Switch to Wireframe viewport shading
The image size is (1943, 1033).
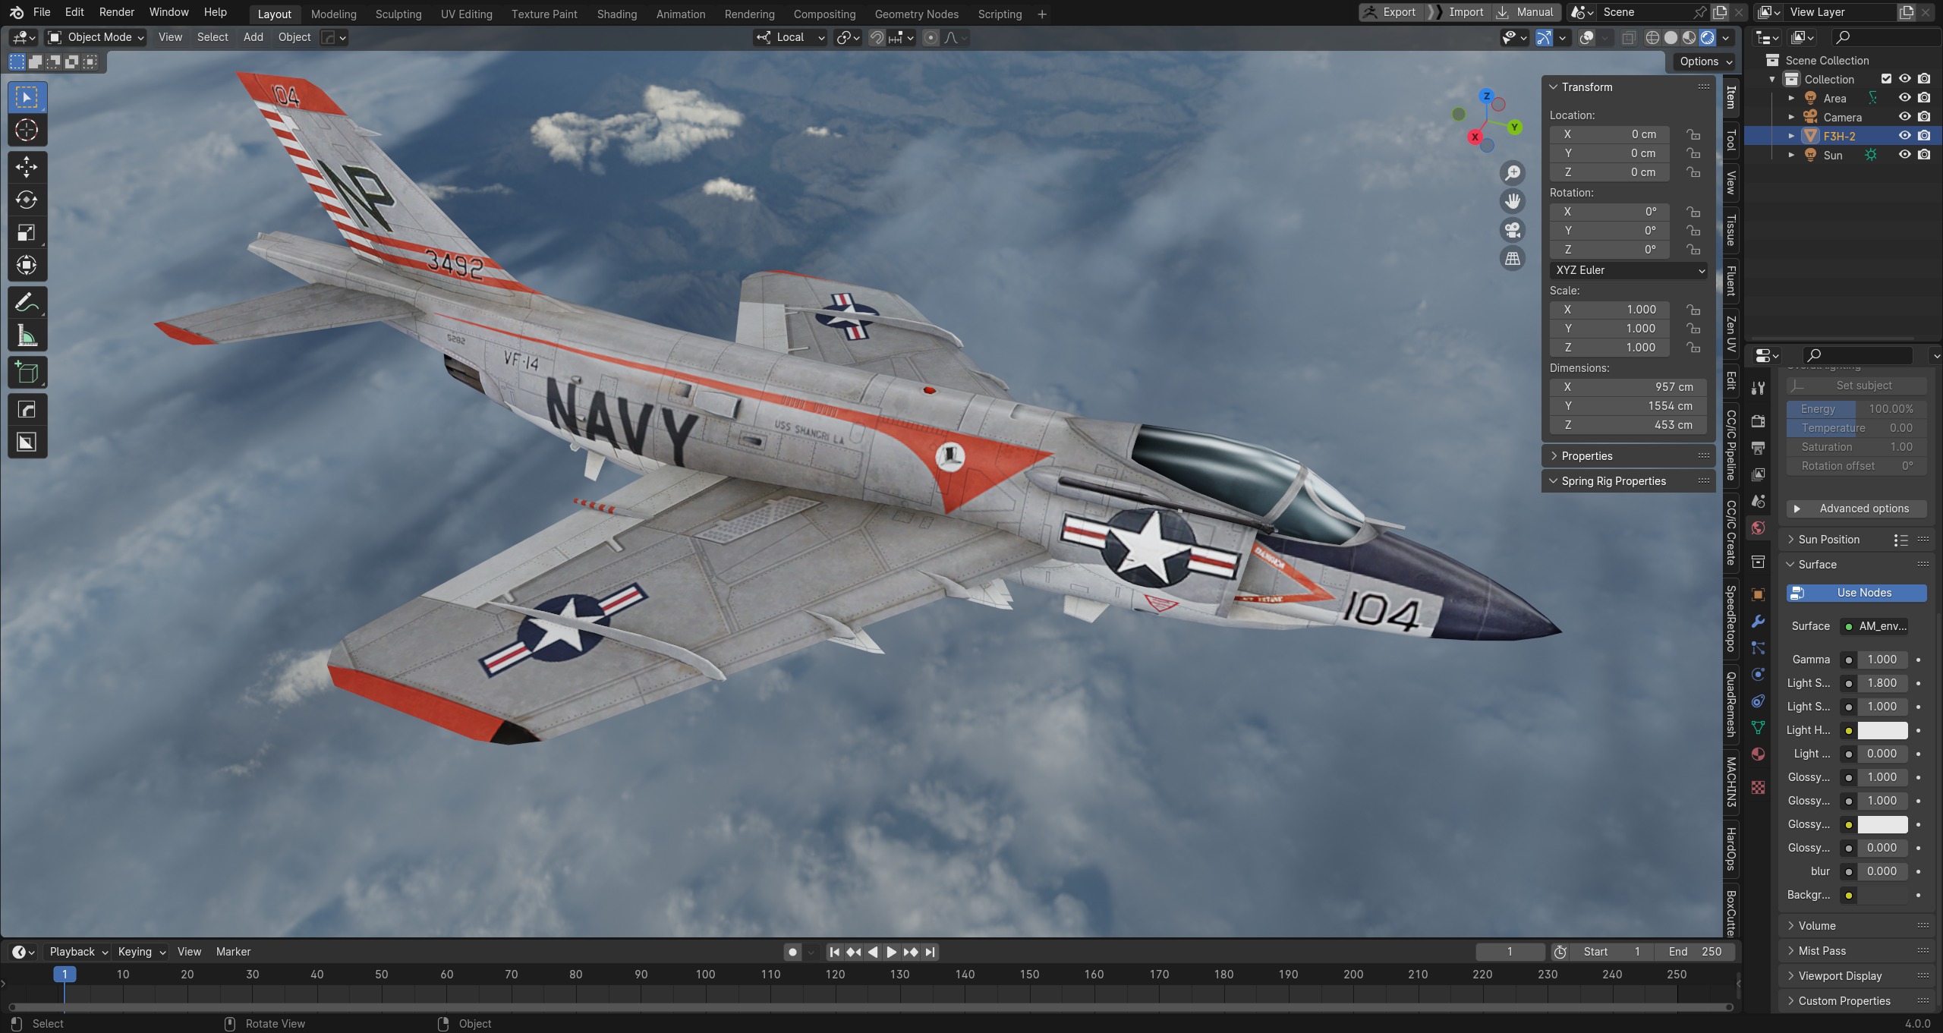pyautogui.click(x=1652, y=38)
